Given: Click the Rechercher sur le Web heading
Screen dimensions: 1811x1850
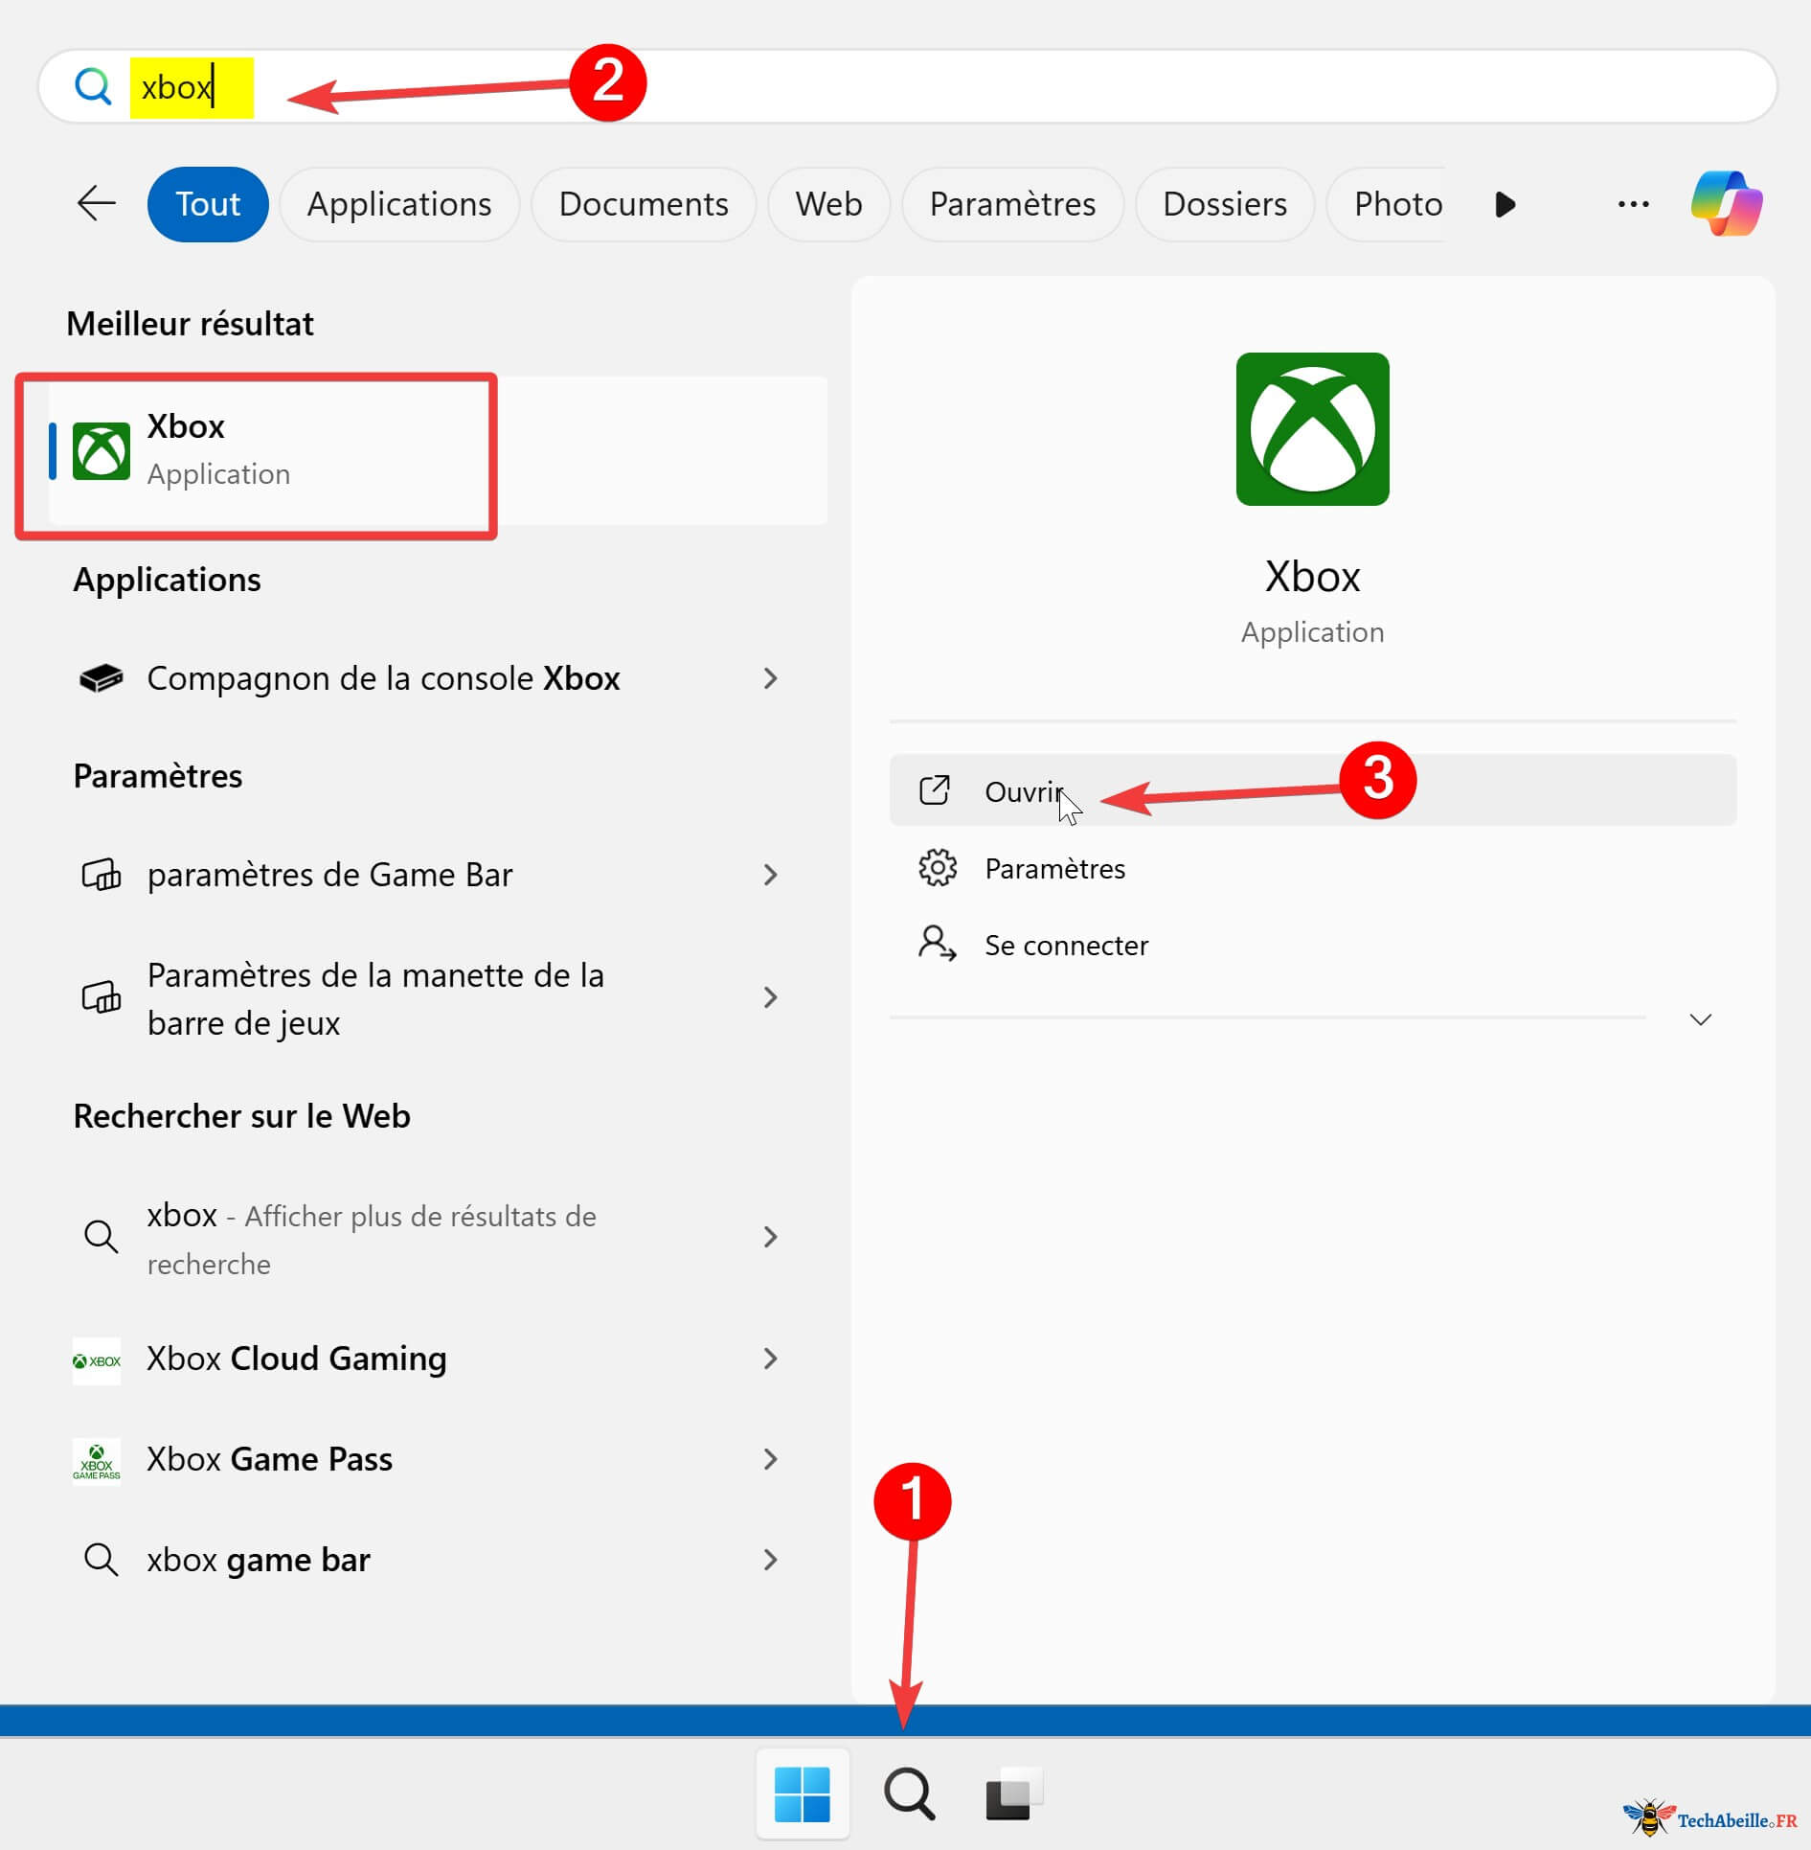Looking at the screenshot, I should [241, 1116].
